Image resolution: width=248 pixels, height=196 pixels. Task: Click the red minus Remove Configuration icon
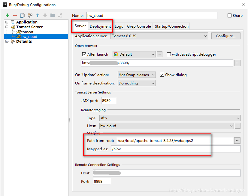pyautogui.click(x=15, y=15)
